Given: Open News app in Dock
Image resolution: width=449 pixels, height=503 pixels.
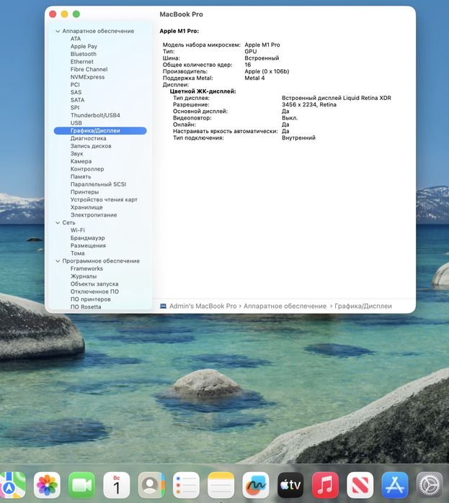Looking at the screenshot, I should pyautogui.click(x=360, y=485).
